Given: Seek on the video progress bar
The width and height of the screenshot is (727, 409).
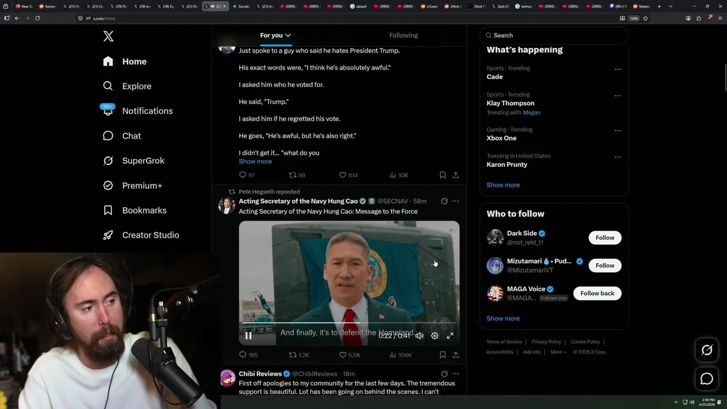Looking at the screenshot, I should [x=349, y=323].
